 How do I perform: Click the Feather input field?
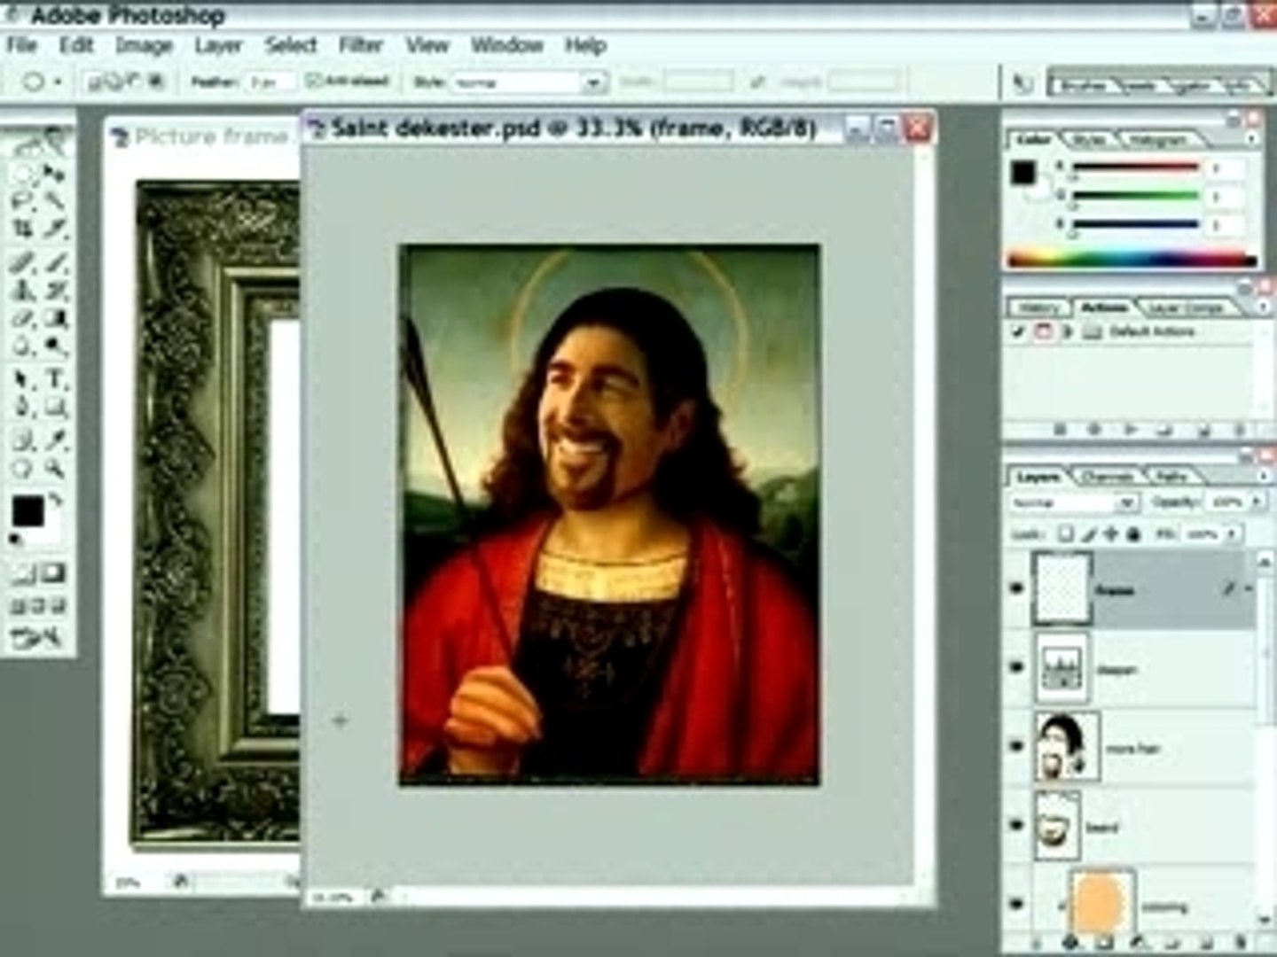270,82
